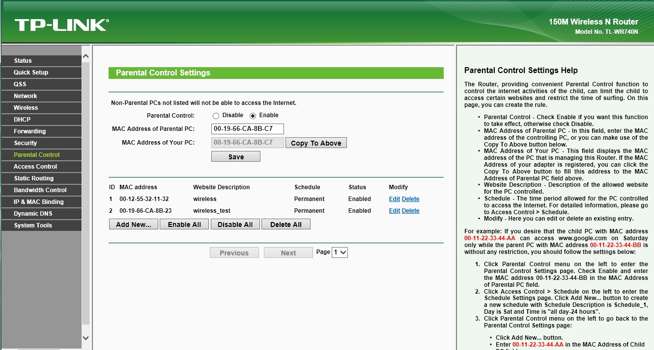
Task: Click the 150M Wireless N Router text
Action: tap(594, 22)
